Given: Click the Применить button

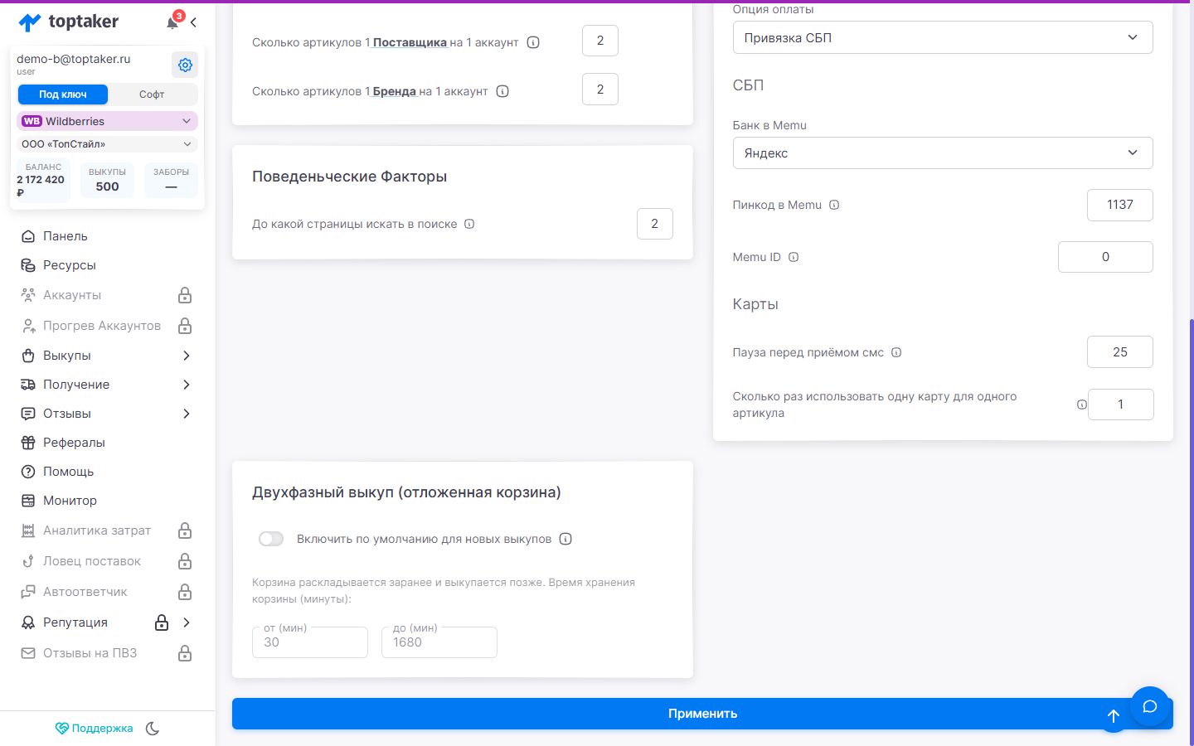Looking at the screenshot, I should (702, 714).
